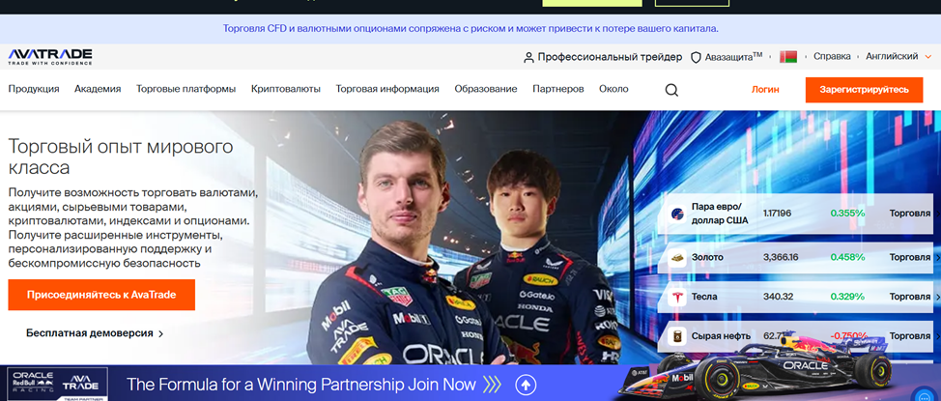Click the up arrow circle in banner

526,385
